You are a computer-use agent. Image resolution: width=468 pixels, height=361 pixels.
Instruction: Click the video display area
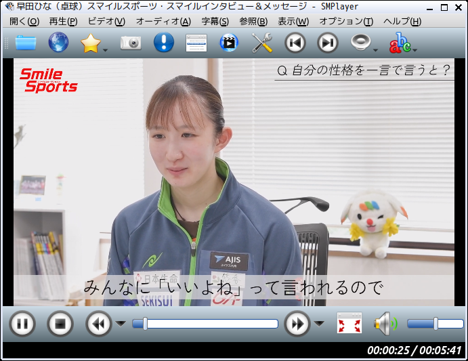click(x=234, y=182)
